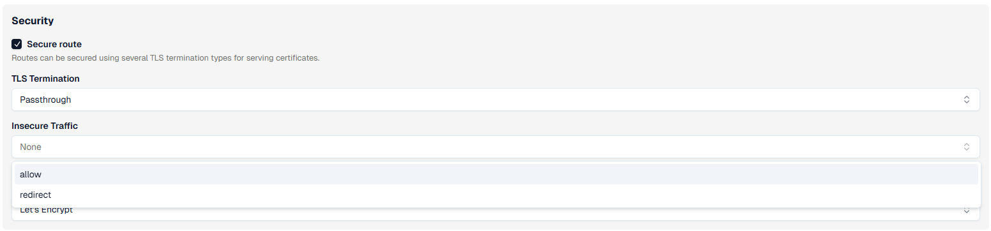Select the redirect option
Viewport: 991px width, 231px height.
(495, 195)
